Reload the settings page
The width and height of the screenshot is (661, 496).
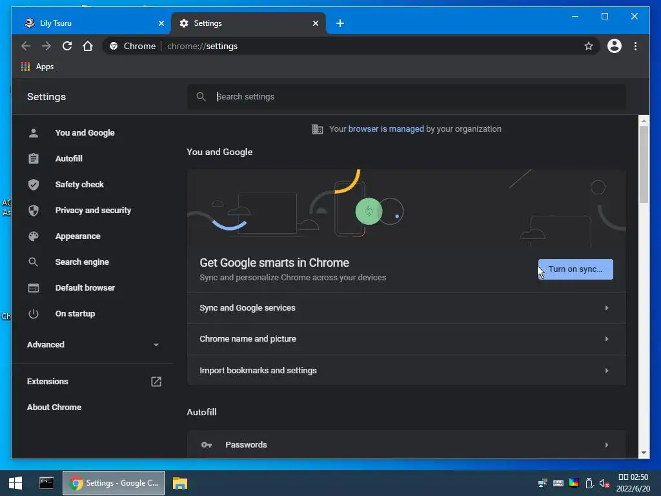tap(67, 46)
